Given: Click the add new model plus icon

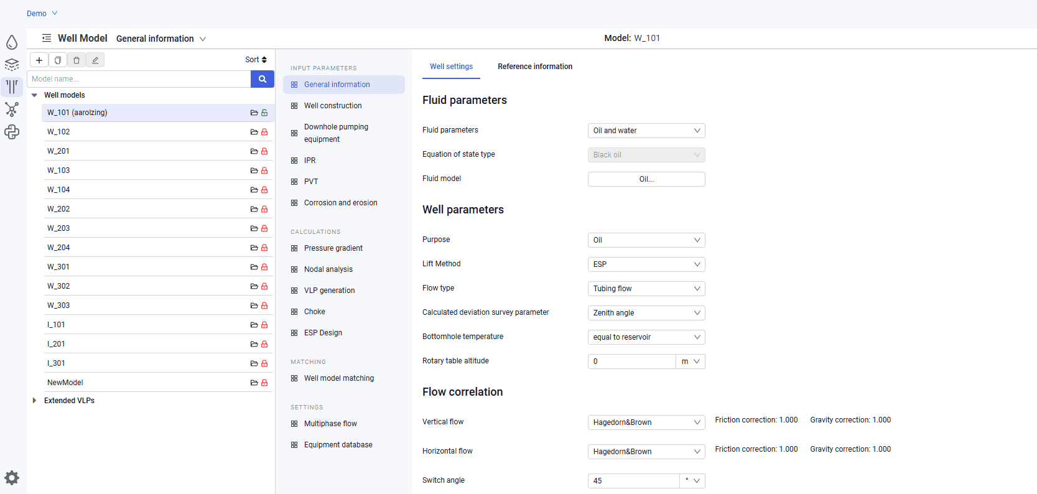Looking at the screenshot, I should (x=39, y=60).
